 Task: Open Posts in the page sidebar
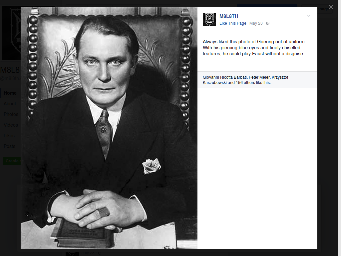9,146
